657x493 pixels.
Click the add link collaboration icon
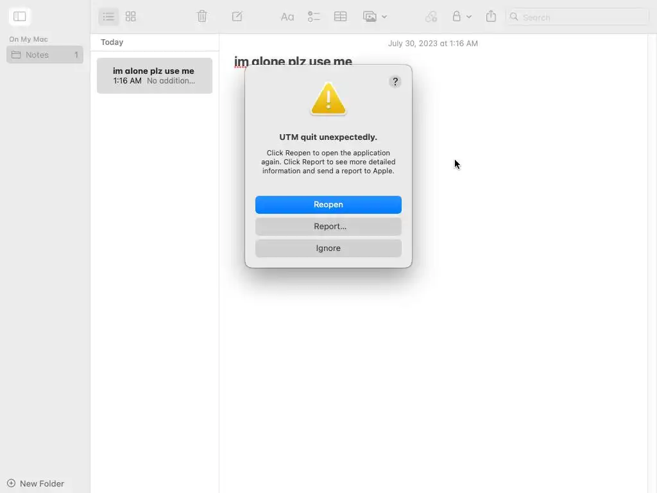(431, 17)
